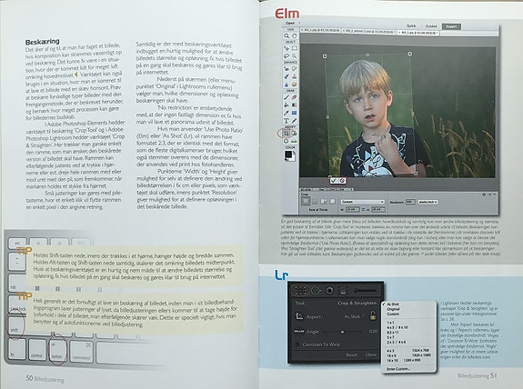Screen dimensions: 523x389
Task: Select the Zoom magnifier tool in Elements
Action: [x=287, y=36]
